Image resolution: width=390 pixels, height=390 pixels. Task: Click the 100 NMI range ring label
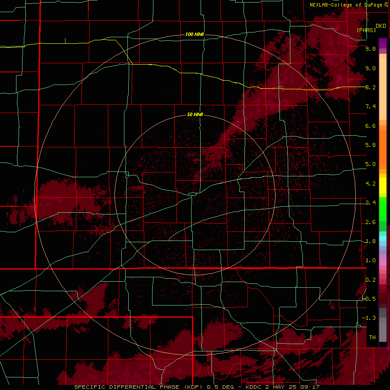pos(195,34)
